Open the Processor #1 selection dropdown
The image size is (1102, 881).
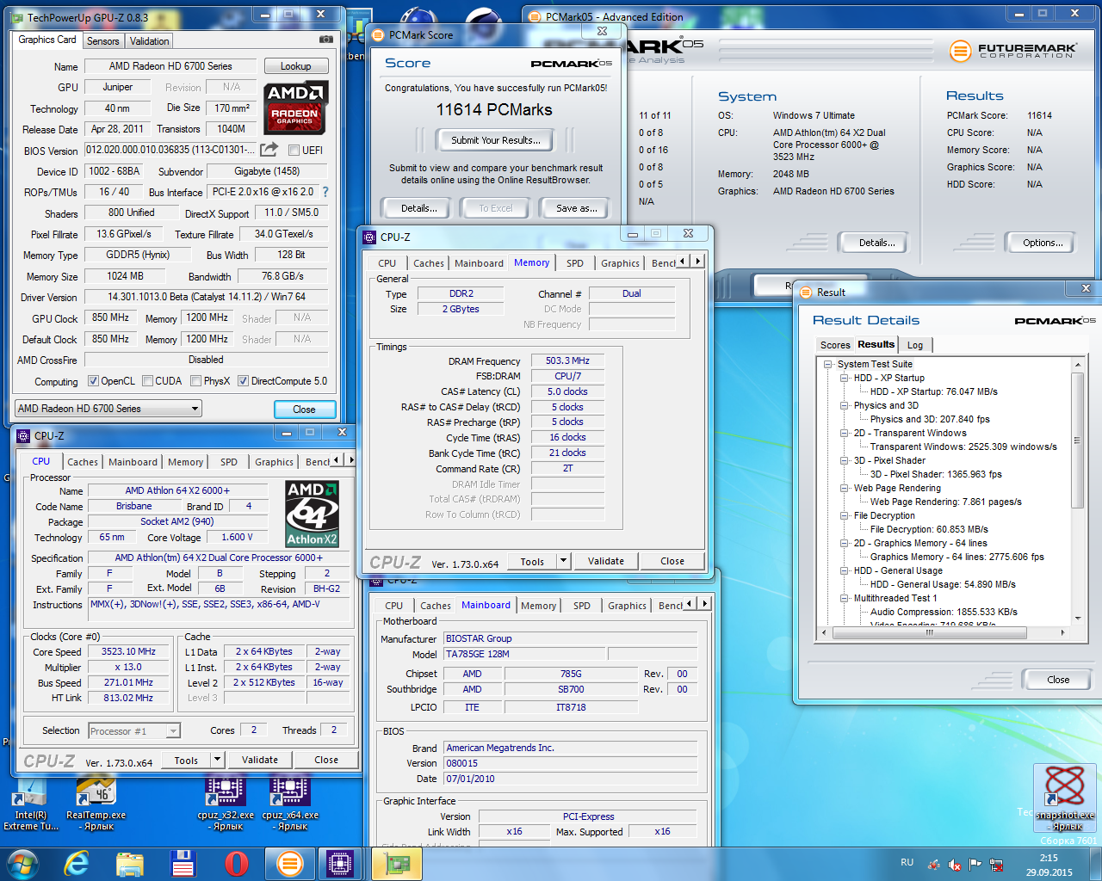click(x=134, y=731)
